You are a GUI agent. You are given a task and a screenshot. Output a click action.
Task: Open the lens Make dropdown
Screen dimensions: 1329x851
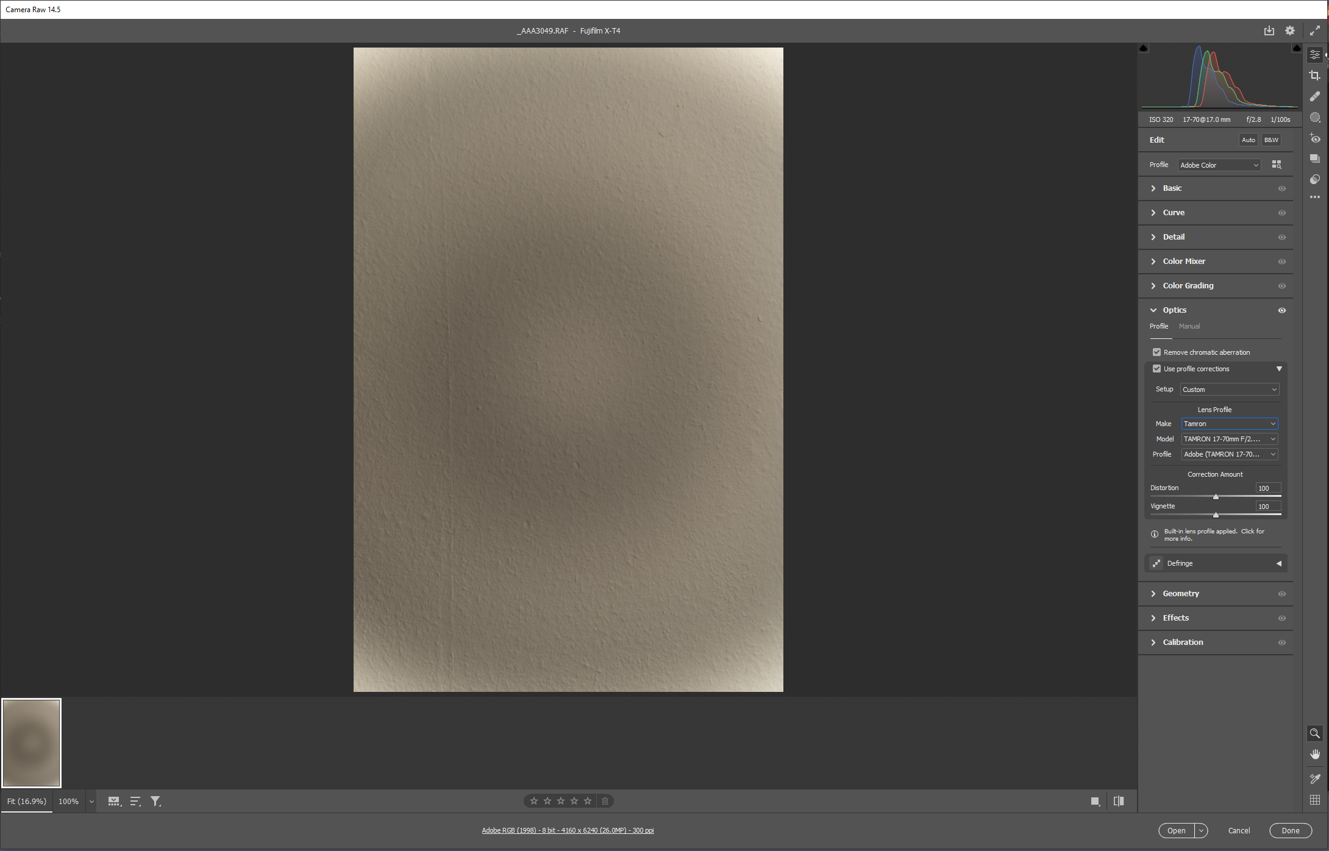pyautogui.click(x=1229, y=424)
